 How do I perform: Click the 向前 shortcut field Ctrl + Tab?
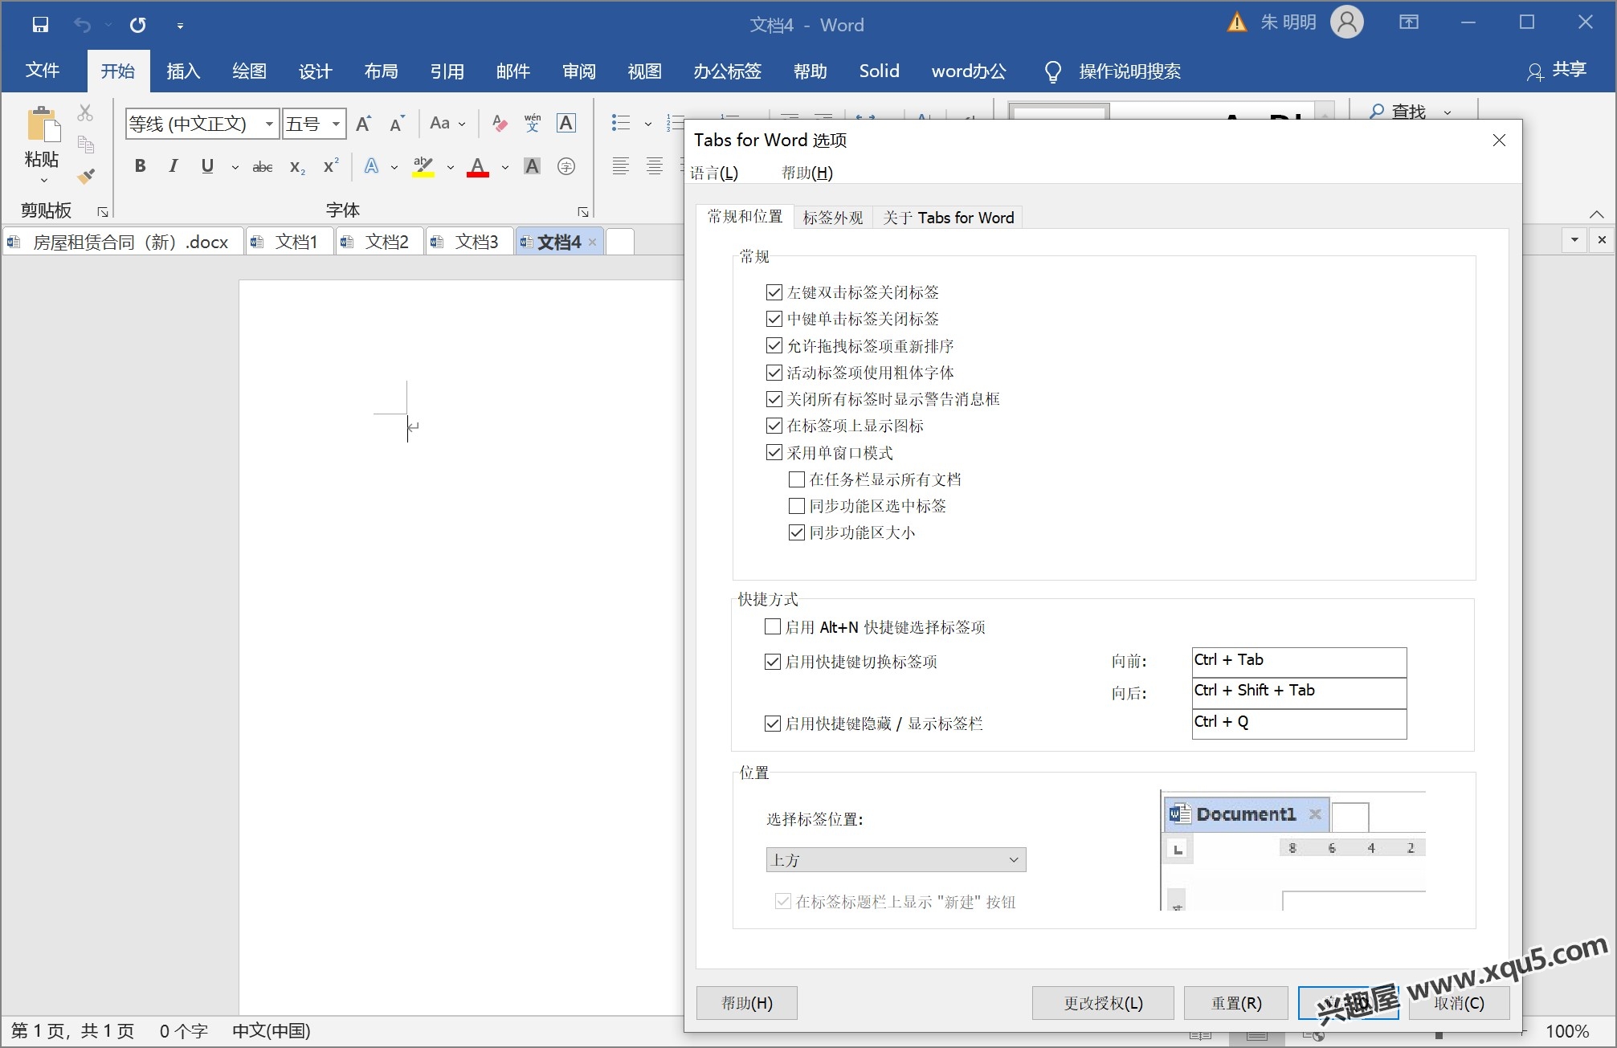(1299, 662)
